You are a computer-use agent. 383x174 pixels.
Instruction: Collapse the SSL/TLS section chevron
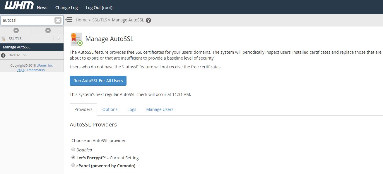(59, 38)
